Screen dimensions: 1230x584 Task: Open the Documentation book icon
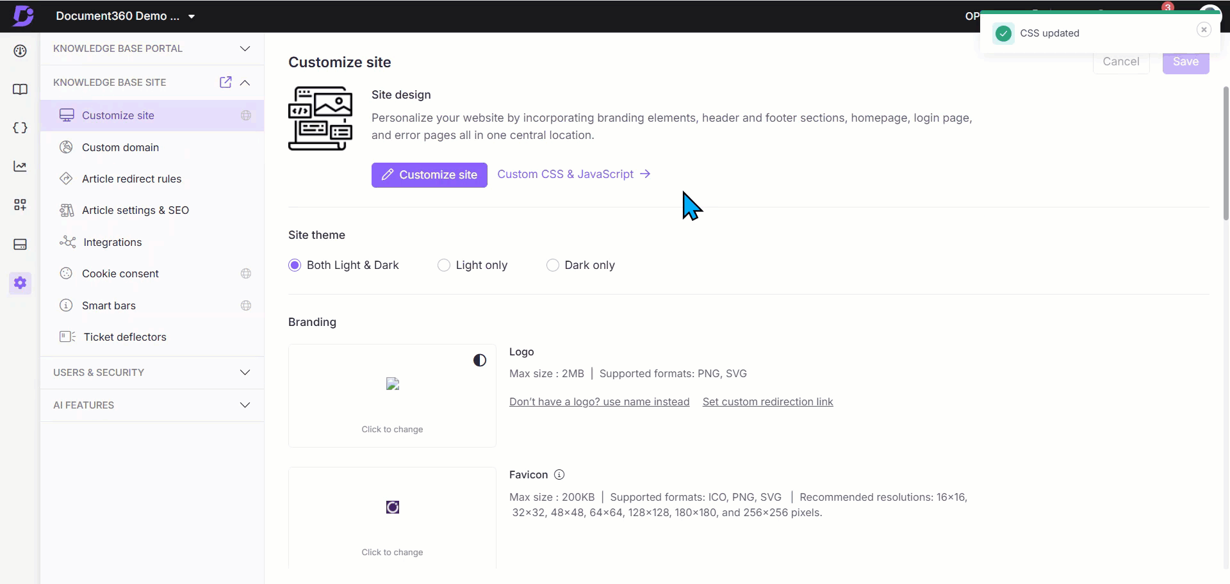(20, 90)
